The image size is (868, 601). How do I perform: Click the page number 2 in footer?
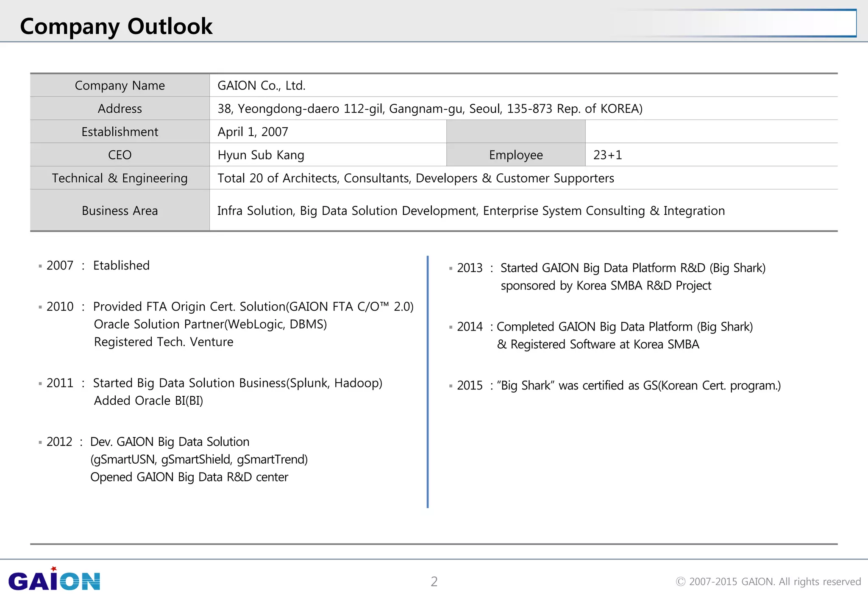434,582
